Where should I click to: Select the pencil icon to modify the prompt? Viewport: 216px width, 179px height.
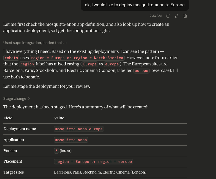point(176,16)
